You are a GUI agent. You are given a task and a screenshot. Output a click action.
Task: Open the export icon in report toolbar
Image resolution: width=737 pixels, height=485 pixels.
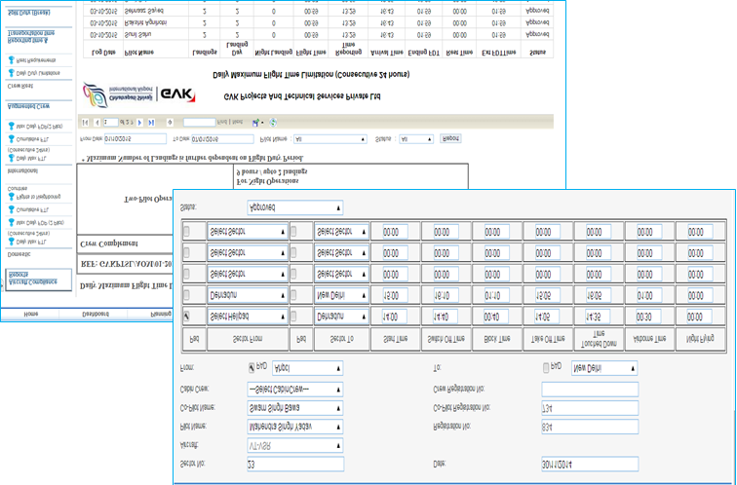click(x=256, y=122)
